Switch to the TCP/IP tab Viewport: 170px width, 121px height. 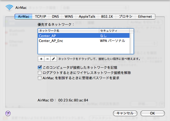(x=40, y=16)
